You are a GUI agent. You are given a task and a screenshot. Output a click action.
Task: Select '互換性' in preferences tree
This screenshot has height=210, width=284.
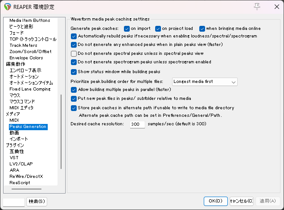16,152
